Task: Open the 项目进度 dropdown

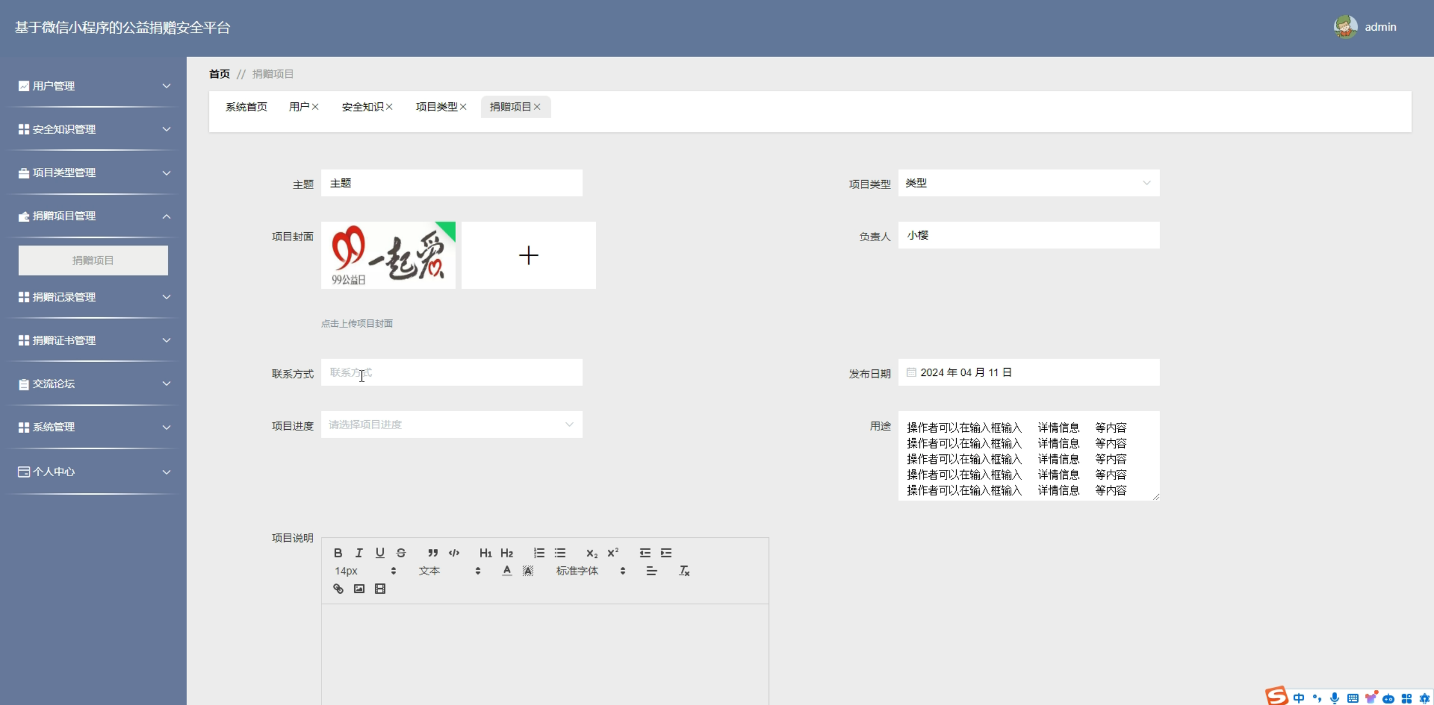Action: coord(451,425)
